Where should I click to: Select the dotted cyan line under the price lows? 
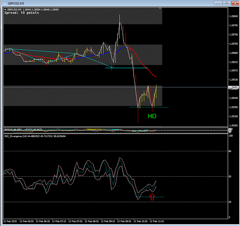click(149, 107)
